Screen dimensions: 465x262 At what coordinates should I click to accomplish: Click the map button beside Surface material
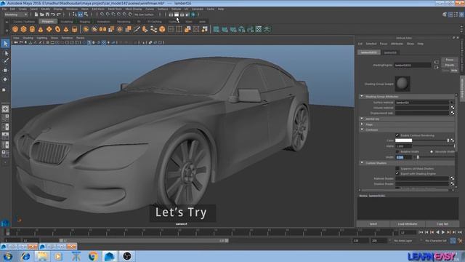pyautogui.click(x=452, y=102)
